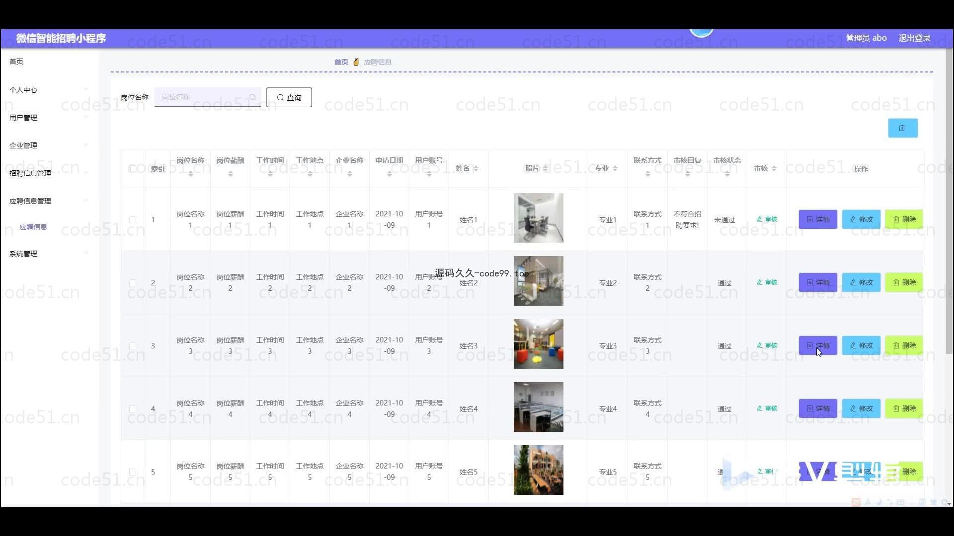Select 应聘信息 submenu item
This screenshot has width=954, height=536.
point(33,227)
